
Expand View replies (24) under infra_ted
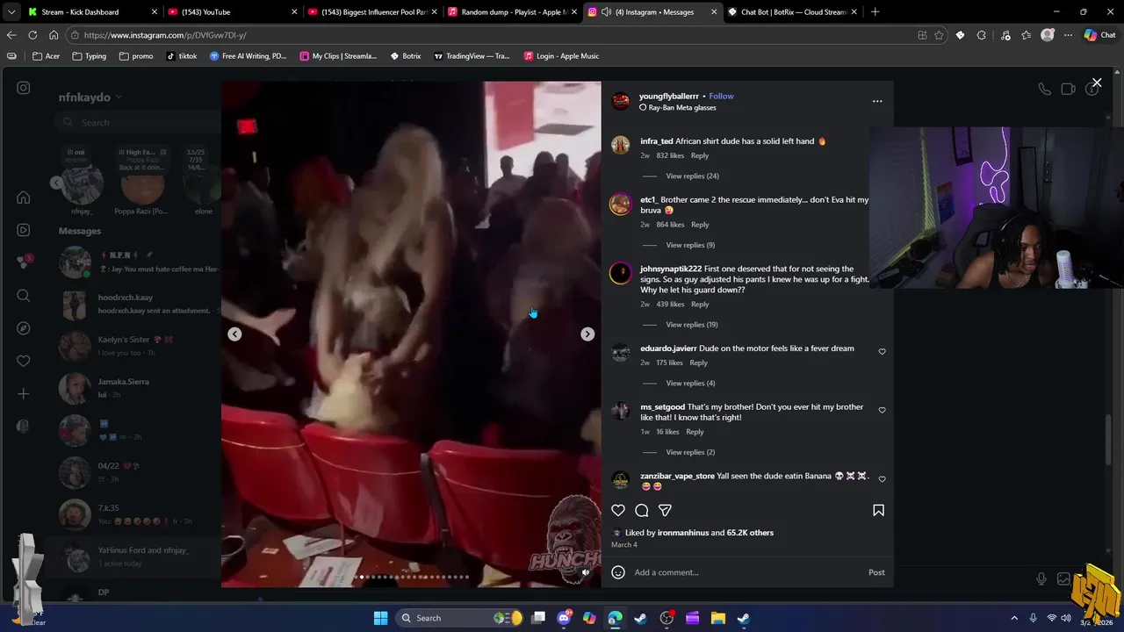pos(692,176)
